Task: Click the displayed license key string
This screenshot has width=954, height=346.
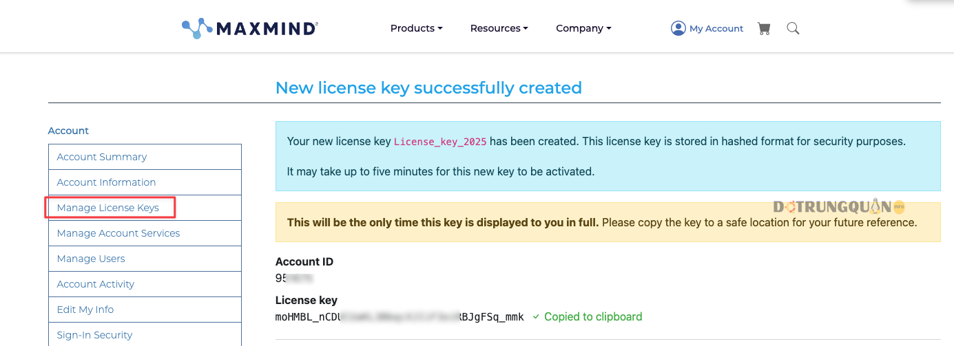Action: (400, 317)
